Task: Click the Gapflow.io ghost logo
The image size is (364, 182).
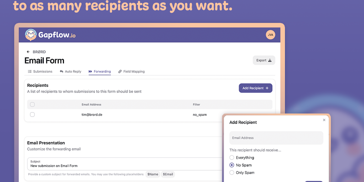Action: coord(31,35)
